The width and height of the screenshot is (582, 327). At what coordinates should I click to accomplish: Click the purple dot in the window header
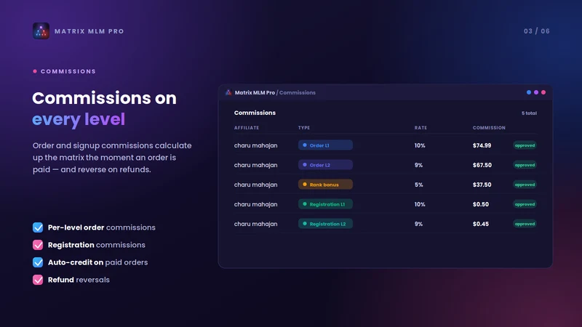click(536, 92)
